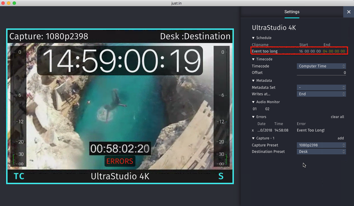Click 'clear all' in the Errors section

click(337, 117)
